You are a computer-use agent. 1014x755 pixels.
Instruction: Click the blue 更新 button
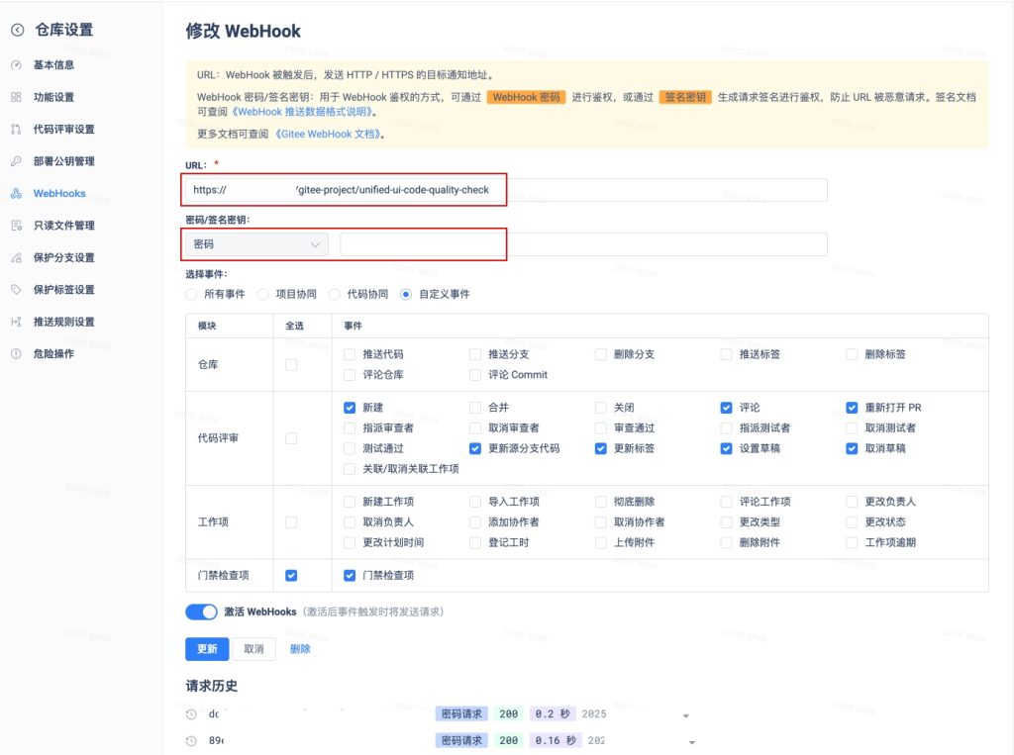click(x=207, y=649)
